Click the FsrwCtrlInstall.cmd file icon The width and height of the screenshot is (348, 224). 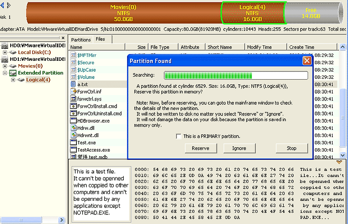click(73, 106)
